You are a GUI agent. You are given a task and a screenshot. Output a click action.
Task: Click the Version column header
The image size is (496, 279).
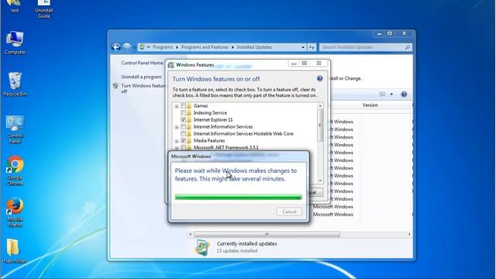pos(370,105)
